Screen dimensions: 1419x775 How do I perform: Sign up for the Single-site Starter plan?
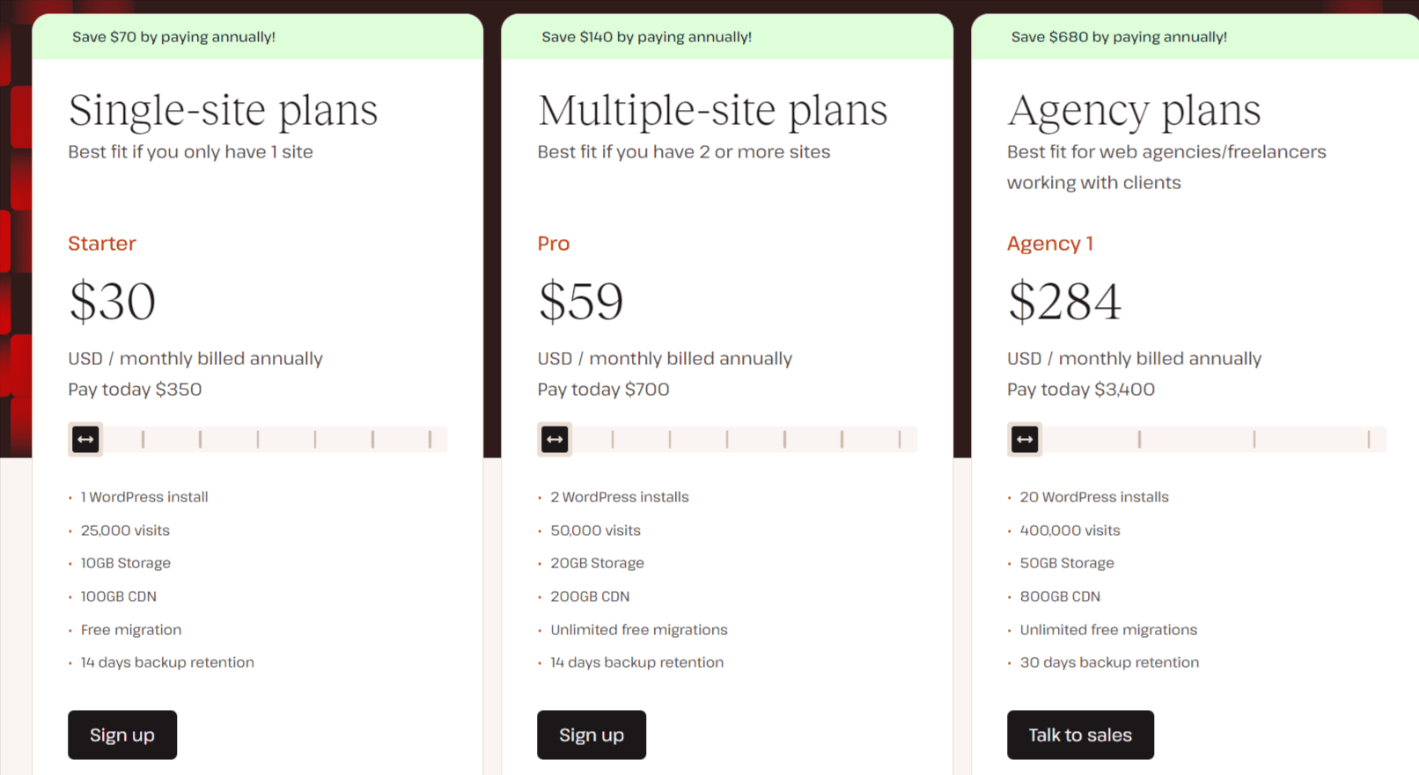(122, 735)
